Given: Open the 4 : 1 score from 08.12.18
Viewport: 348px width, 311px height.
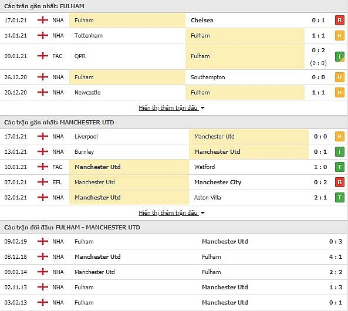Looking at the screenshot, I should click(x=336, y=256).
